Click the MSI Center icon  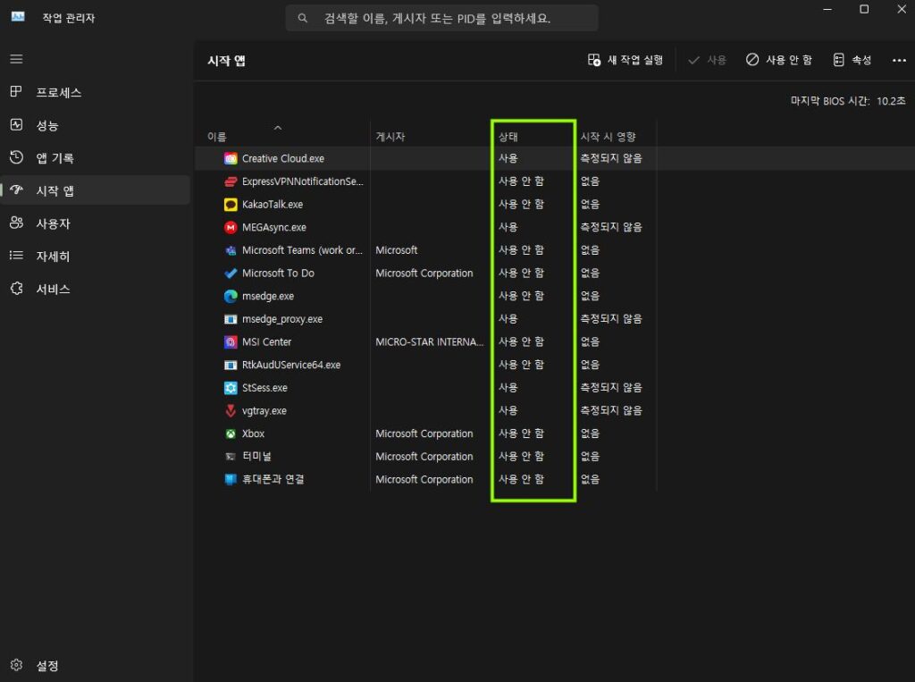[231, 342]
